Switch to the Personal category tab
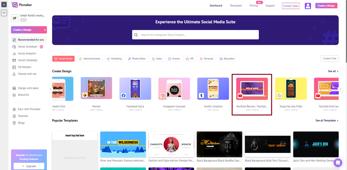 [207, 58]
